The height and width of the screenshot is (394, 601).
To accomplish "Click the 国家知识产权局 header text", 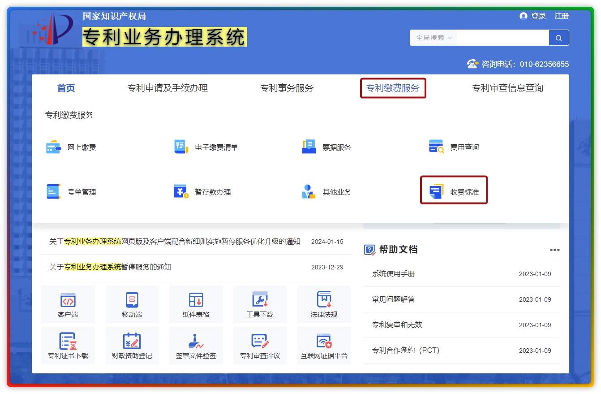I will [114, 17].
